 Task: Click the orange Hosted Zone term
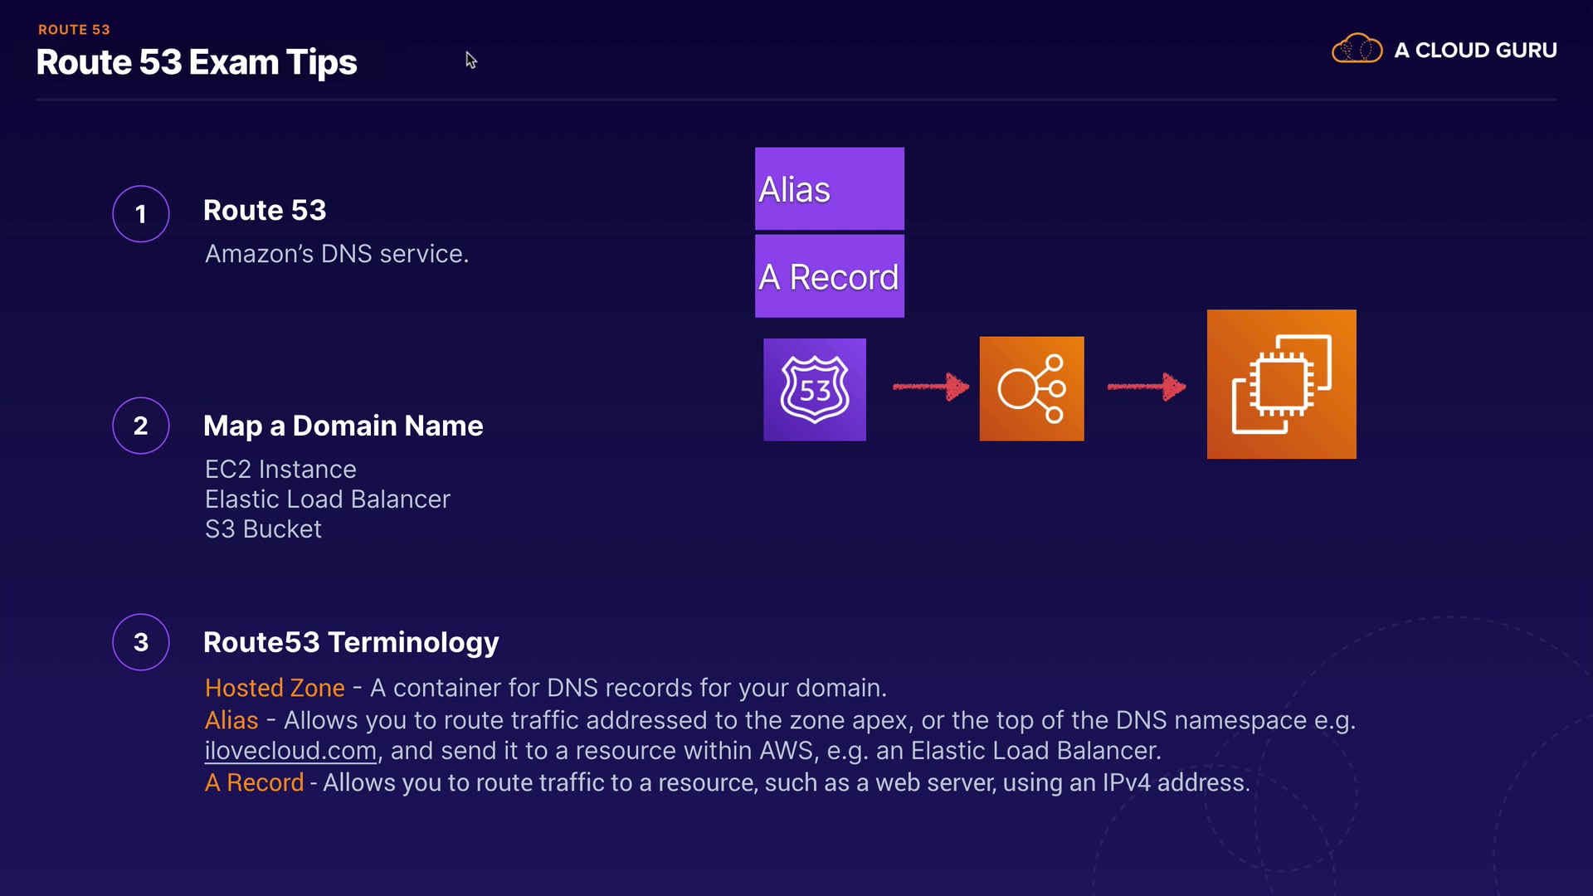[275, 688]
